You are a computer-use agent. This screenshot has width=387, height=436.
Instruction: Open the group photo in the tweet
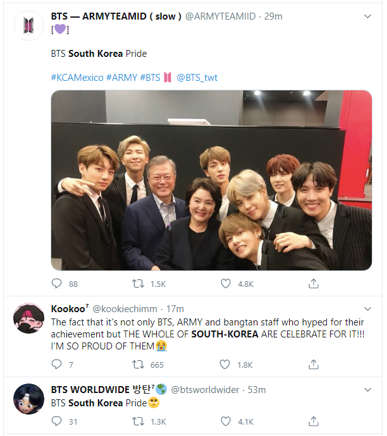coord(211,180)
